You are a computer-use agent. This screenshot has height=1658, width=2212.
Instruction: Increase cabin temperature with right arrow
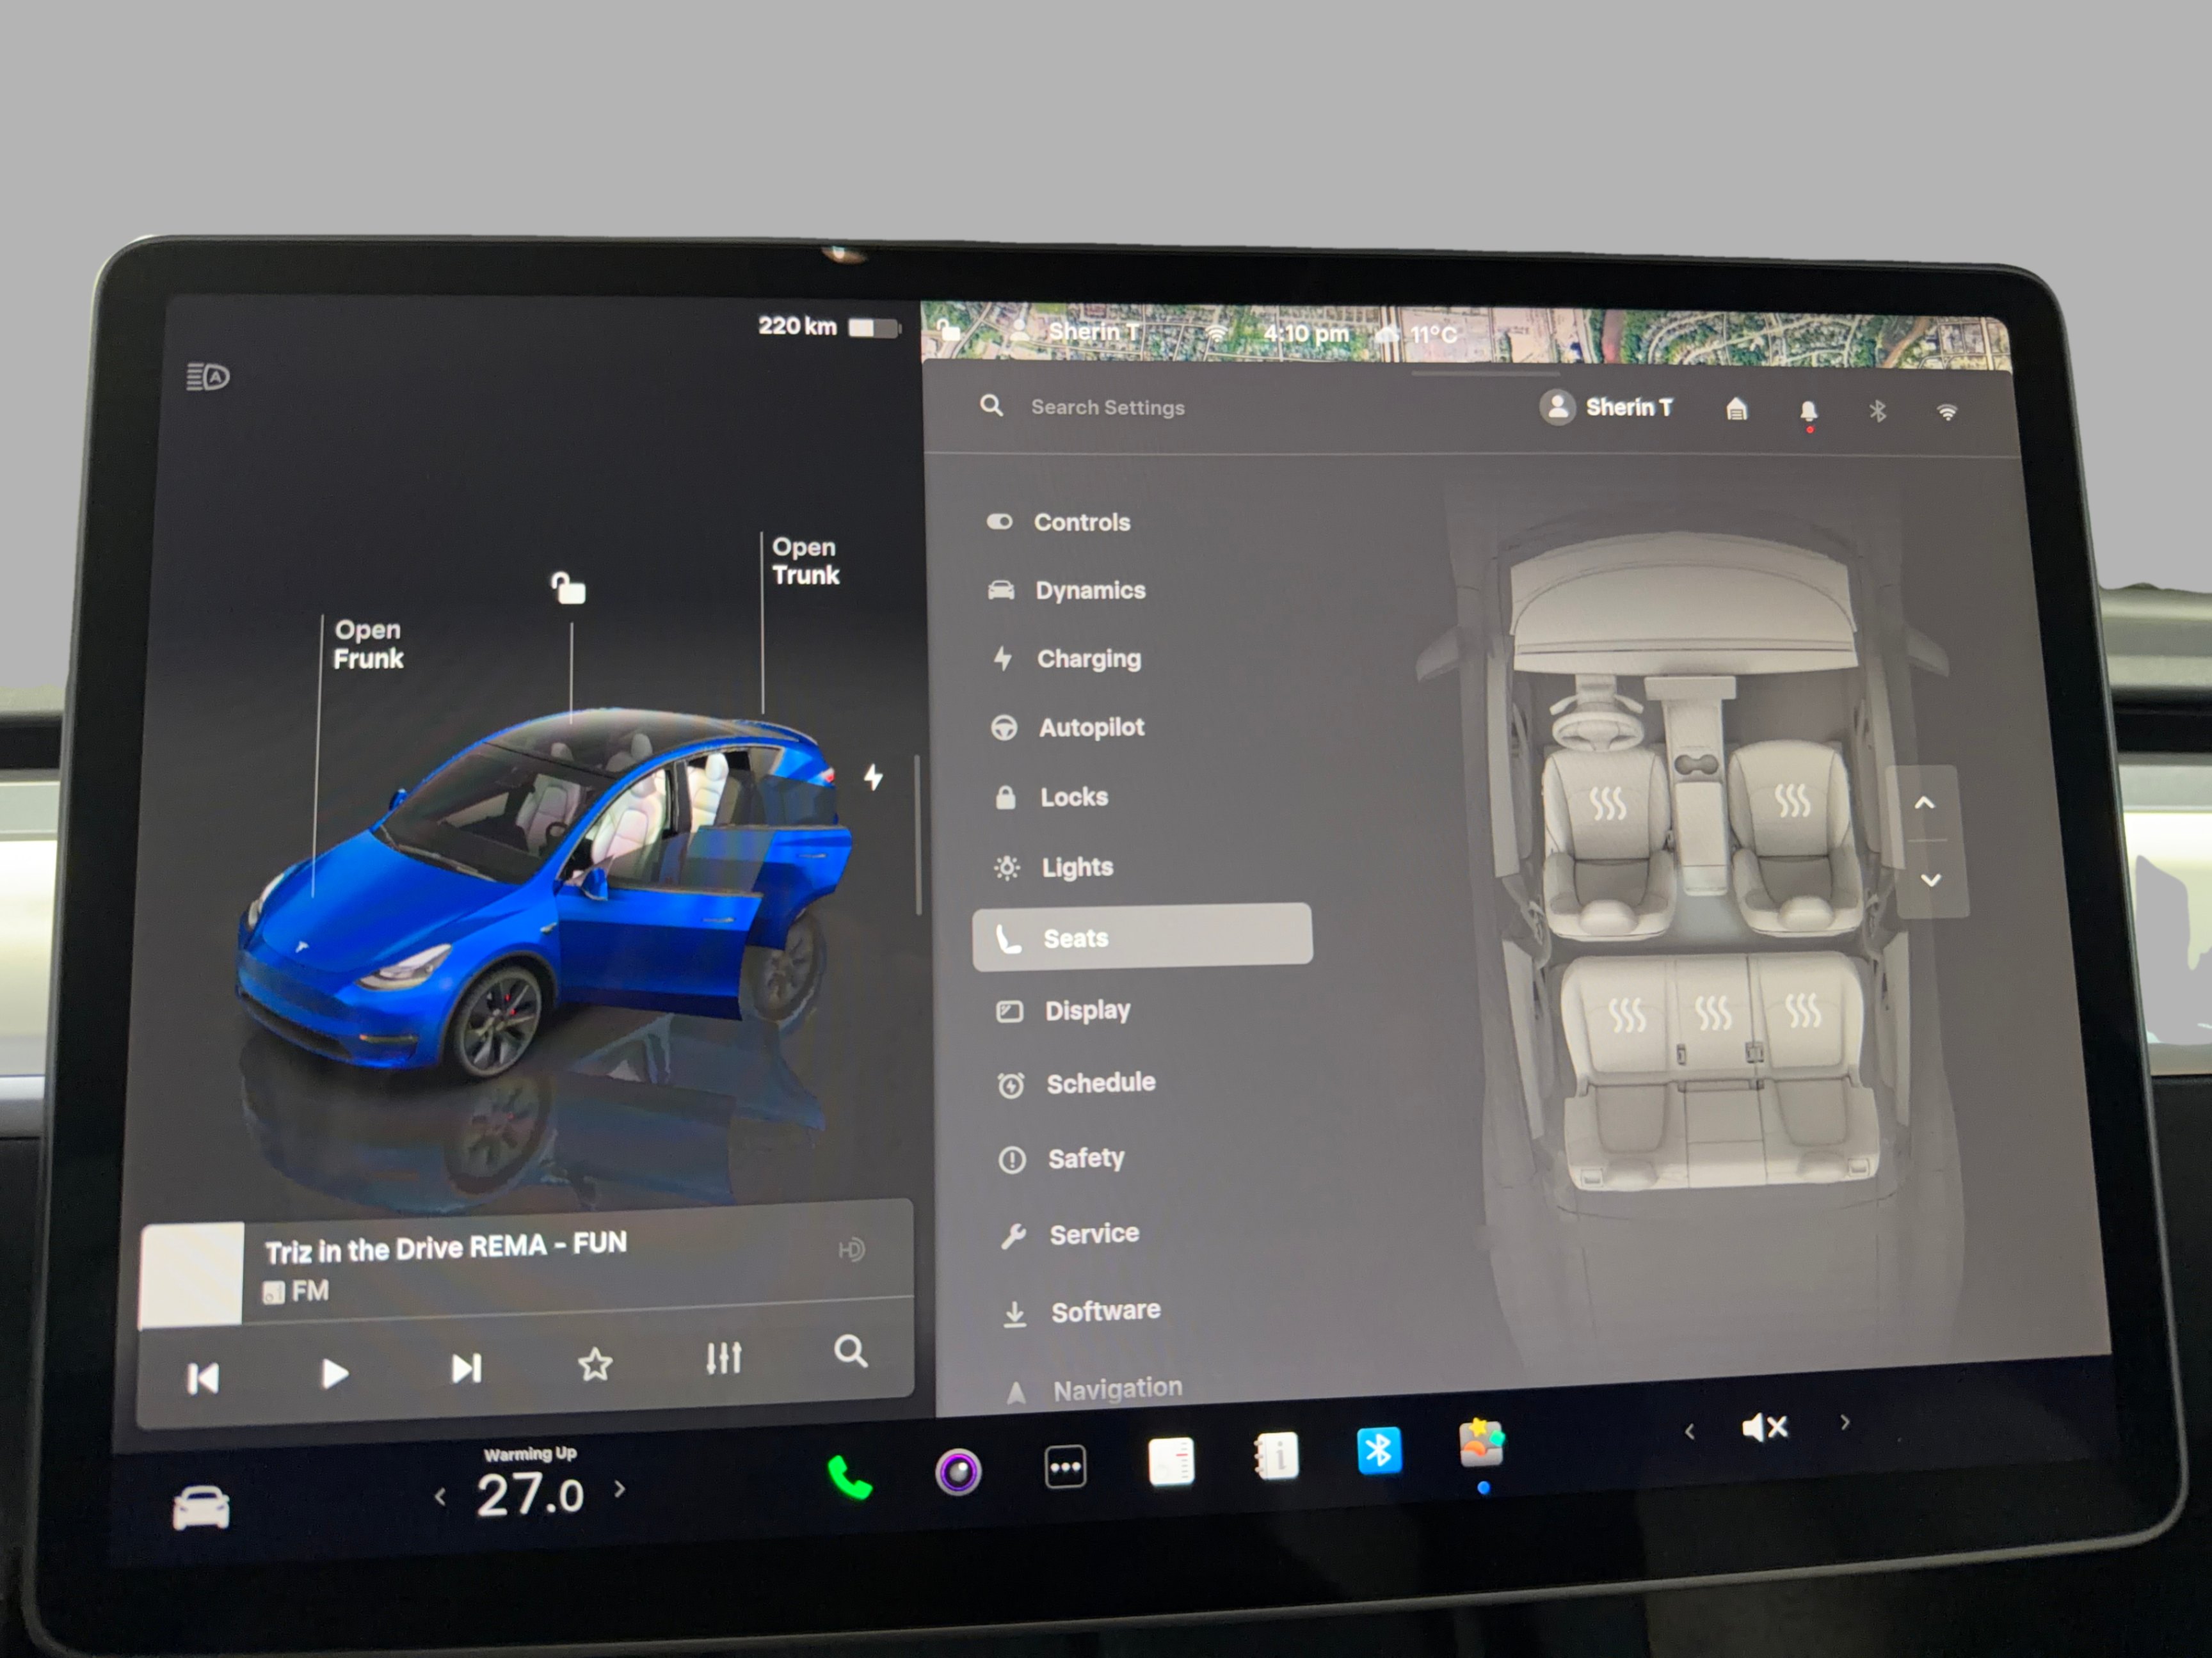pyautogui.click(x=620, y=1489)
